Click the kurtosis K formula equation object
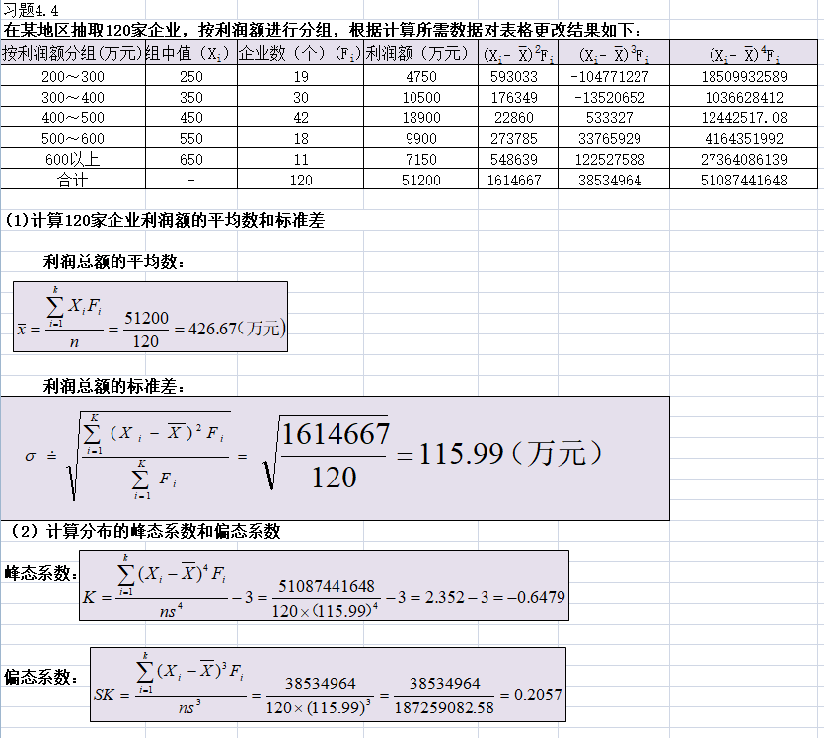 (x=325, y=585)
